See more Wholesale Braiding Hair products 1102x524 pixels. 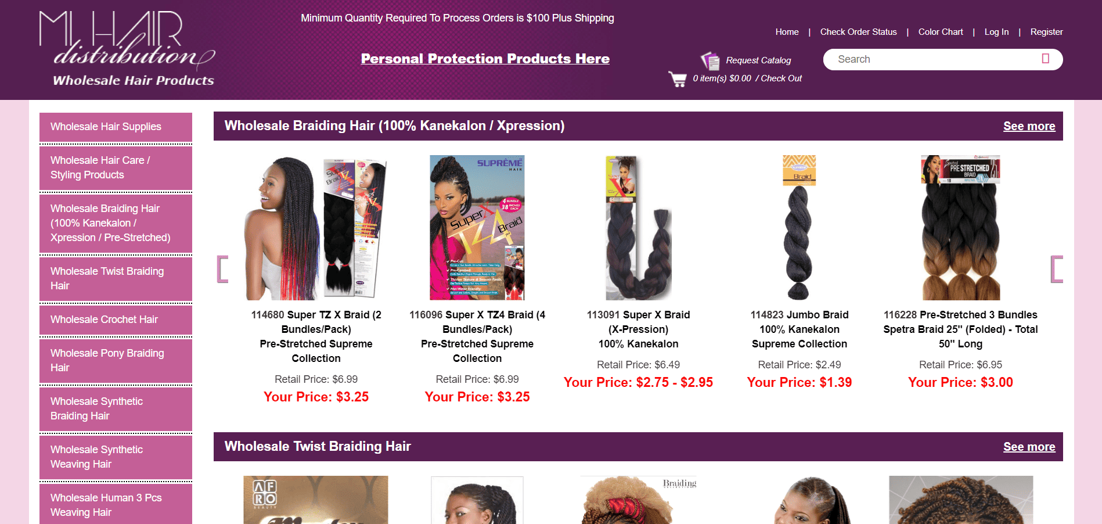(1029, 126)
